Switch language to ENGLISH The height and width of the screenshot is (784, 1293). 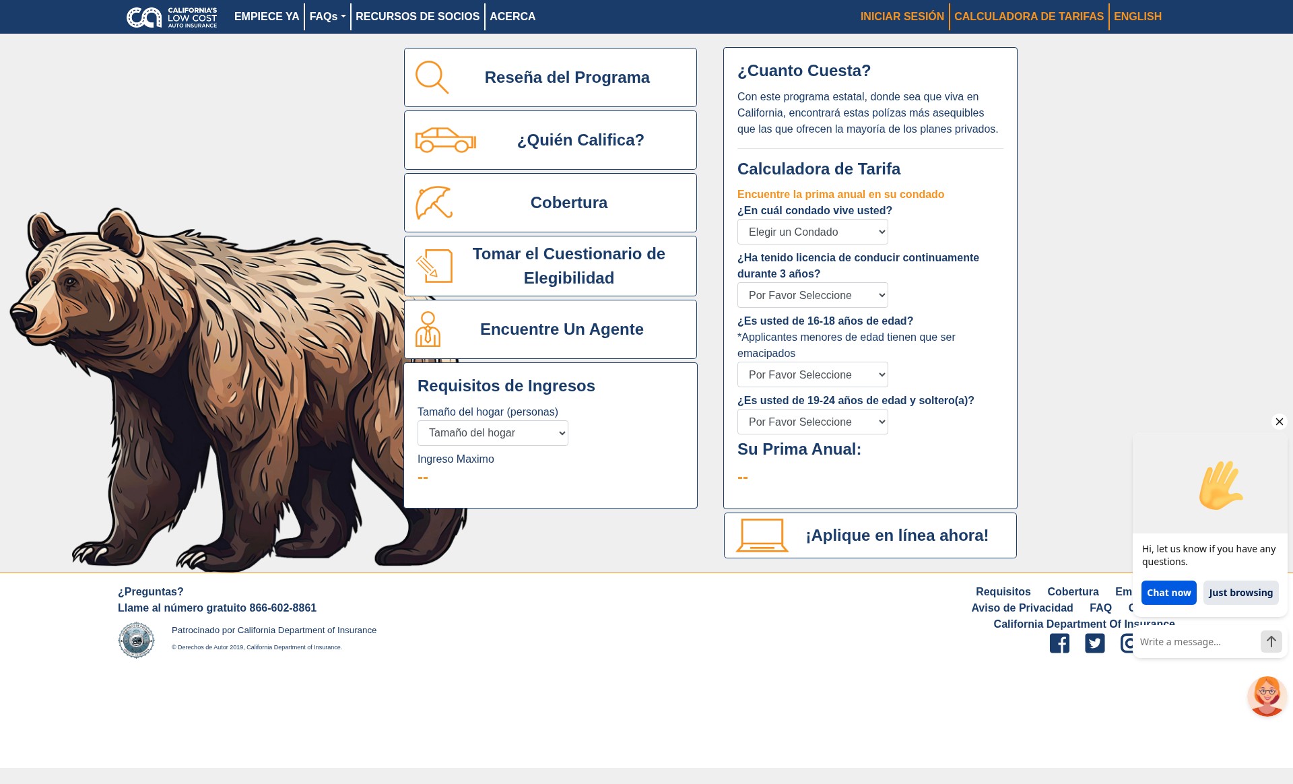pos(1137,17)
